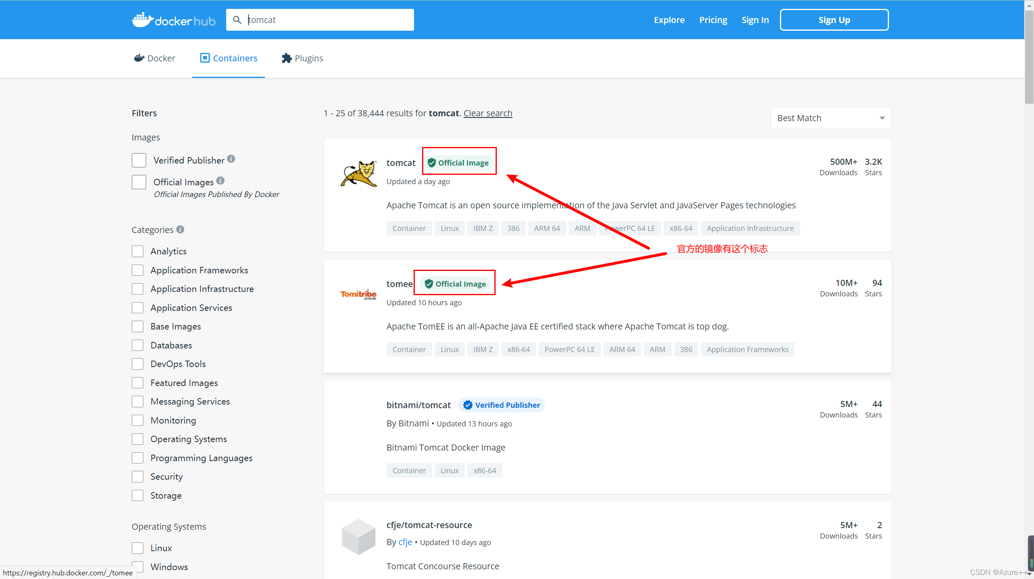This screenshot has width=1034, height=579.
Task: Click the Plugins puzzle piece icon
Action: 287,58
